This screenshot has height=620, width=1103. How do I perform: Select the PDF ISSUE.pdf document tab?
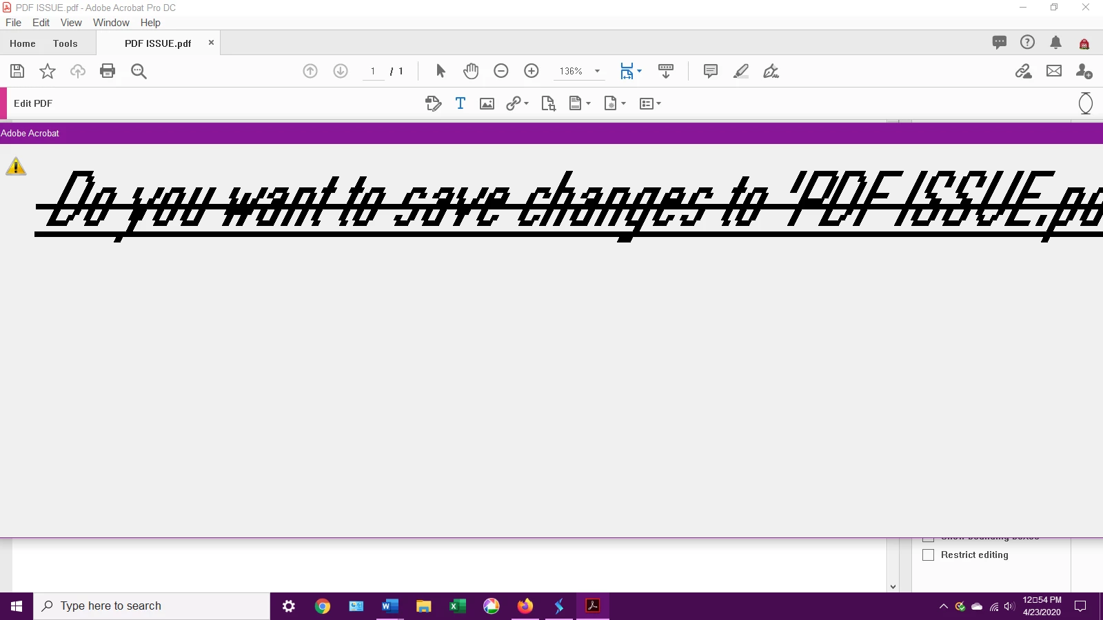158,43
